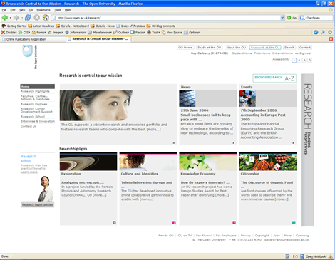
Task: Open the OU Life - News bookmark
Action: coord(103,26)
